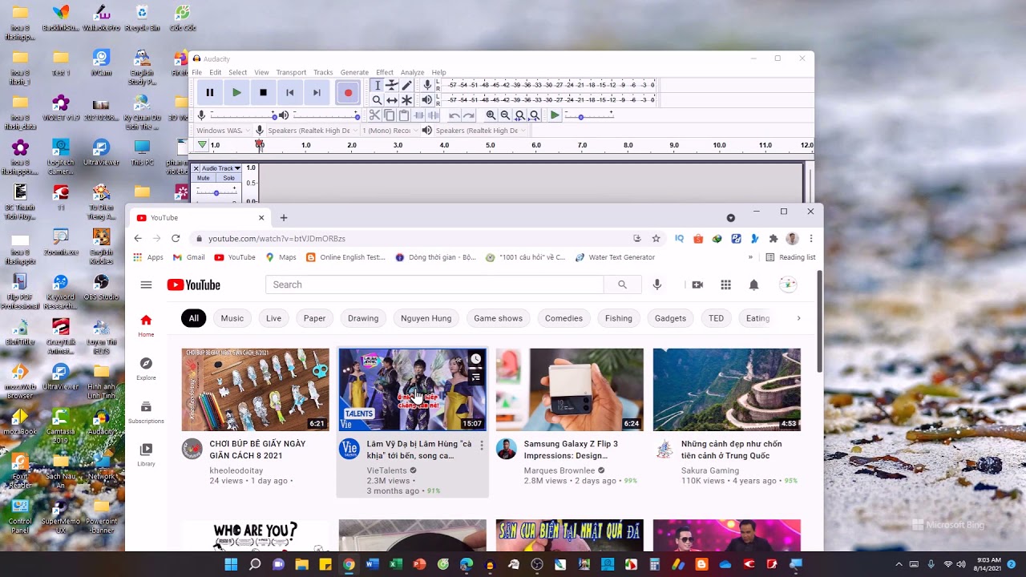Adjust the Audacity playback speed slider
Viewport: 1026px width, 577px height.
pyautogui.click(x=588, y=115)
